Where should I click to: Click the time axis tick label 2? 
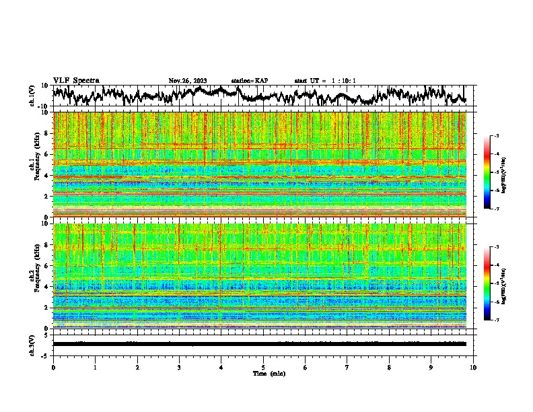[x=137, y=368]
